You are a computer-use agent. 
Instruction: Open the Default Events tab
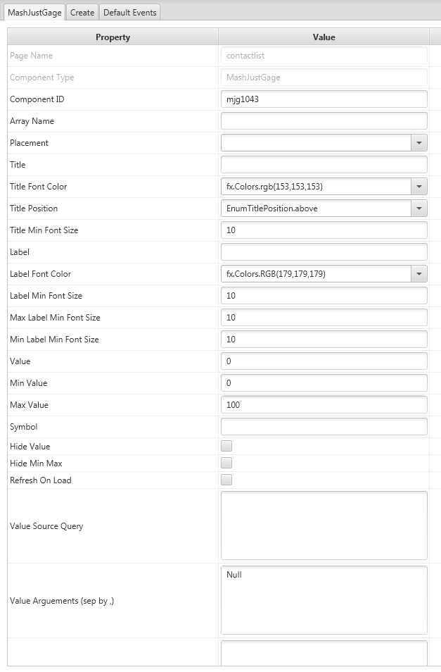click(x=130, y=13)
